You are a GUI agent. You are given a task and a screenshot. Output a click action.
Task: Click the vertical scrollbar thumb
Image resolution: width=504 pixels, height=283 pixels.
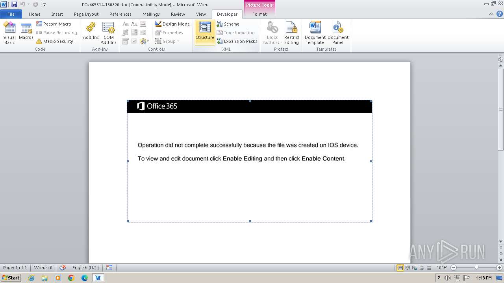500,110
